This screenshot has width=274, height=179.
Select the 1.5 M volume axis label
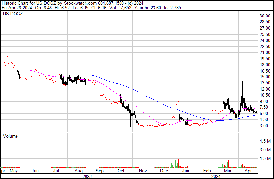tap(265, 158)
